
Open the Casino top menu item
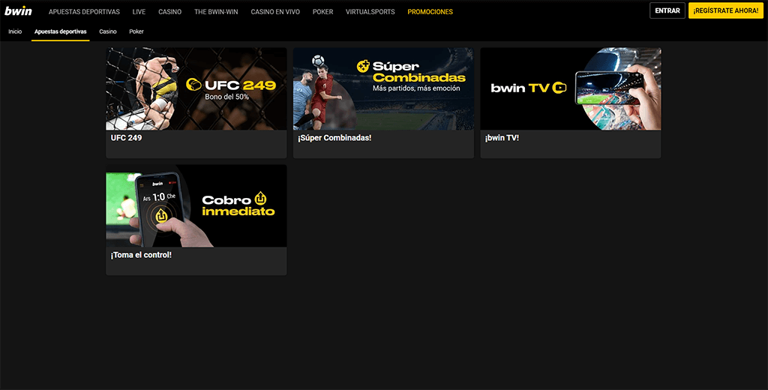point(170,12)
